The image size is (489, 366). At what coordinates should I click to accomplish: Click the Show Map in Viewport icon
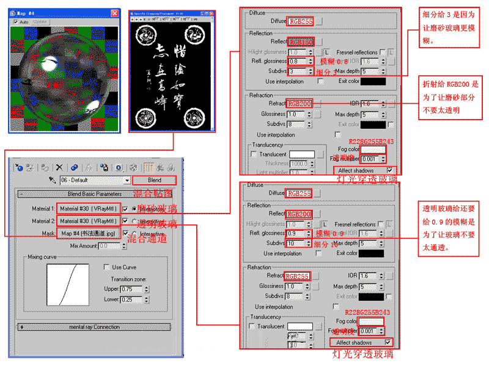pos(133,168)
